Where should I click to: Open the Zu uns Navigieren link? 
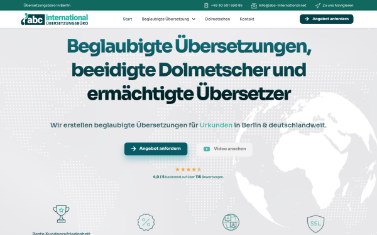(338, 5)
